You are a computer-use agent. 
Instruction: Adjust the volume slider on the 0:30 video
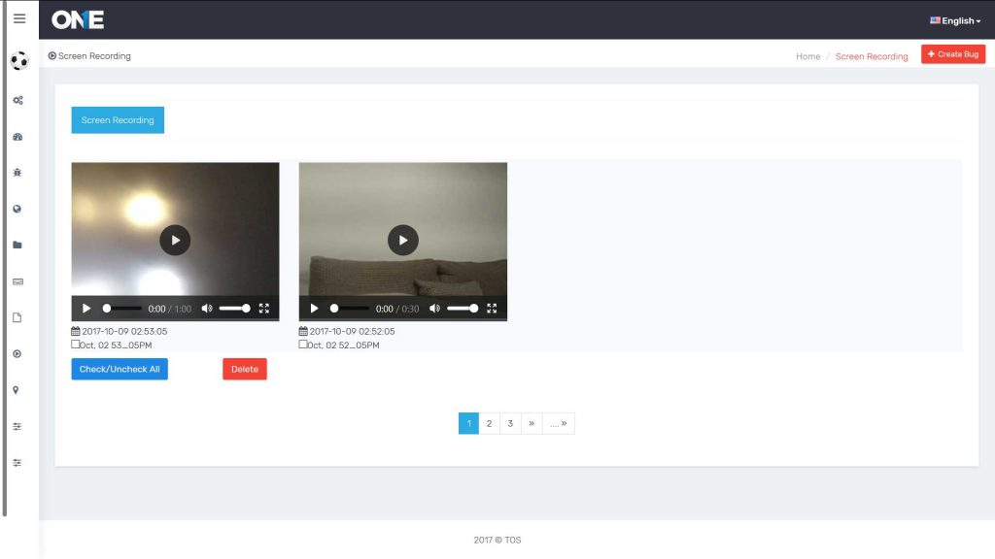point(459,308)
